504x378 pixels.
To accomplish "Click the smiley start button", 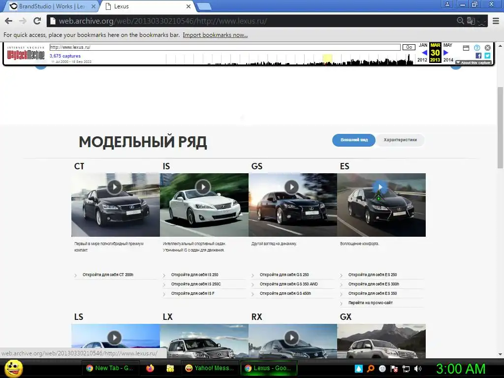I will click(x=13, y=368).
